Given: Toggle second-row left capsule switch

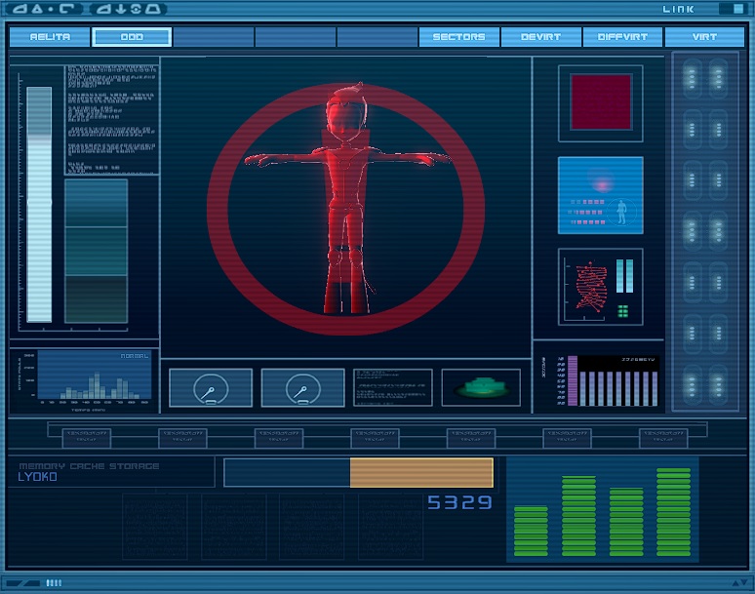Looking at the screenshot, I should click(x=692, y=130).
